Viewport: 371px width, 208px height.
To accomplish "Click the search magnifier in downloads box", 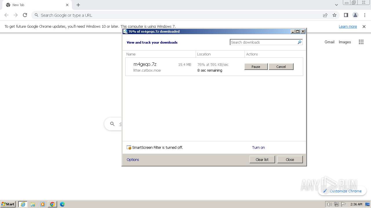I will point(299,42).
